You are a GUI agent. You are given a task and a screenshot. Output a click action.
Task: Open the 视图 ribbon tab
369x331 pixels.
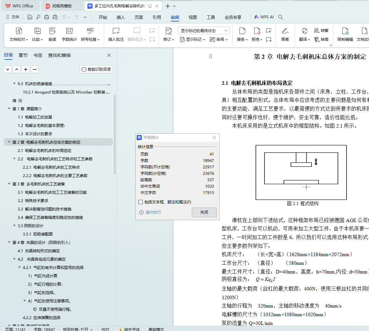coord(193,17)
